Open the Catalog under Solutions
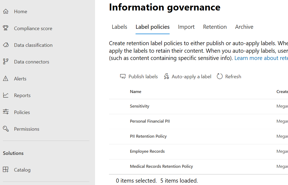288x185 pixels. pyautogui.click(x=22, y=170)
